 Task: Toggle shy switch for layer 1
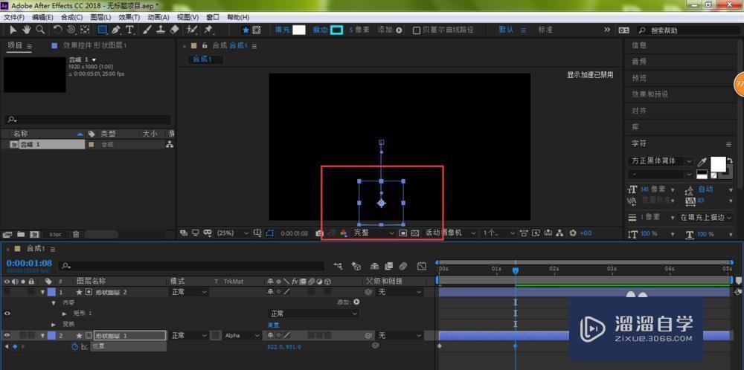tap(270, 292)
